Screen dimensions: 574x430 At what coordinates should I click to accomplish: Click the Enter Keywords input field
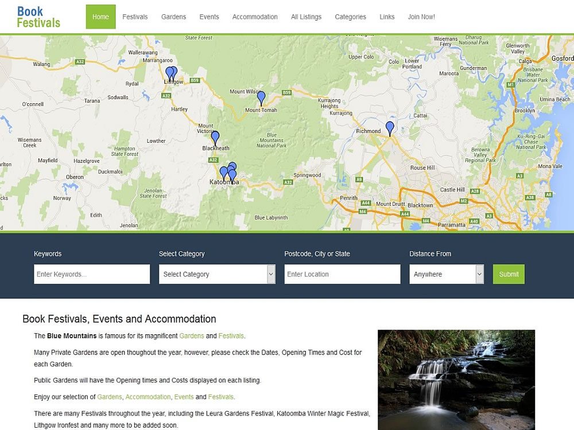pos(92,274)
